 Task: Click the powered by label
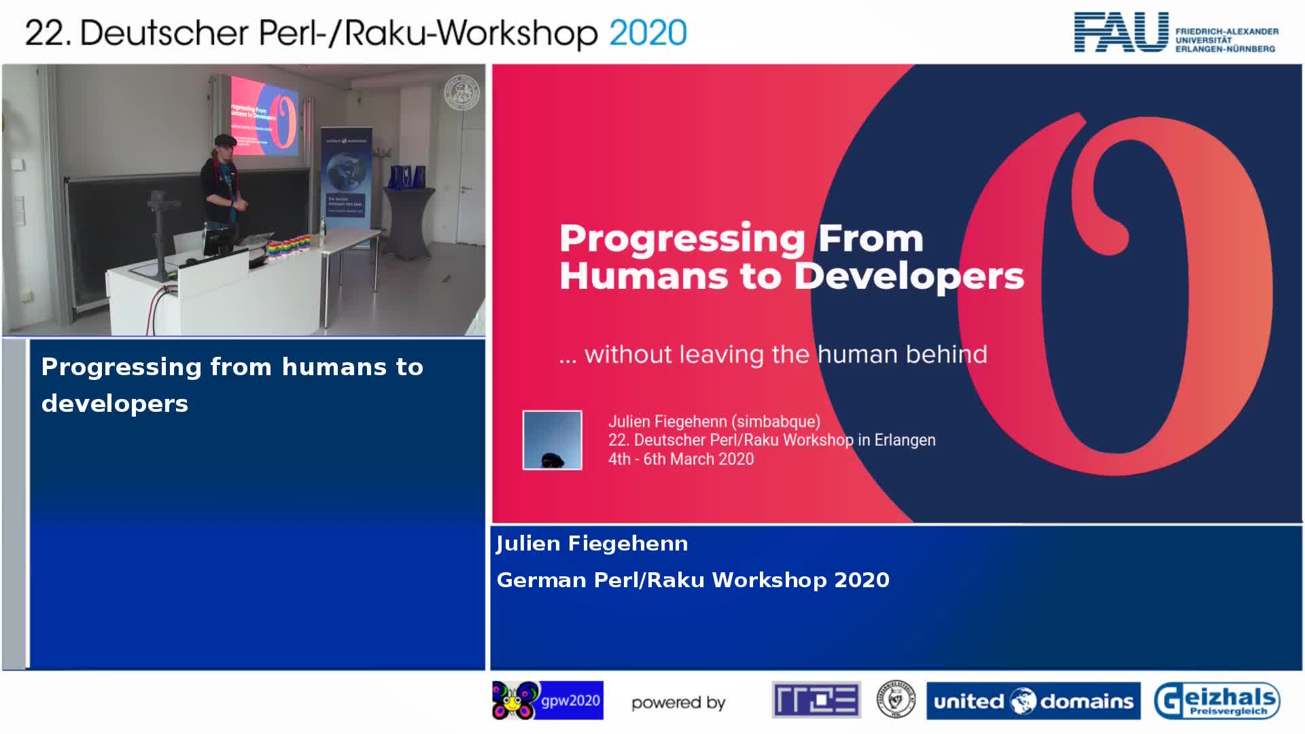tap(678, 703)
